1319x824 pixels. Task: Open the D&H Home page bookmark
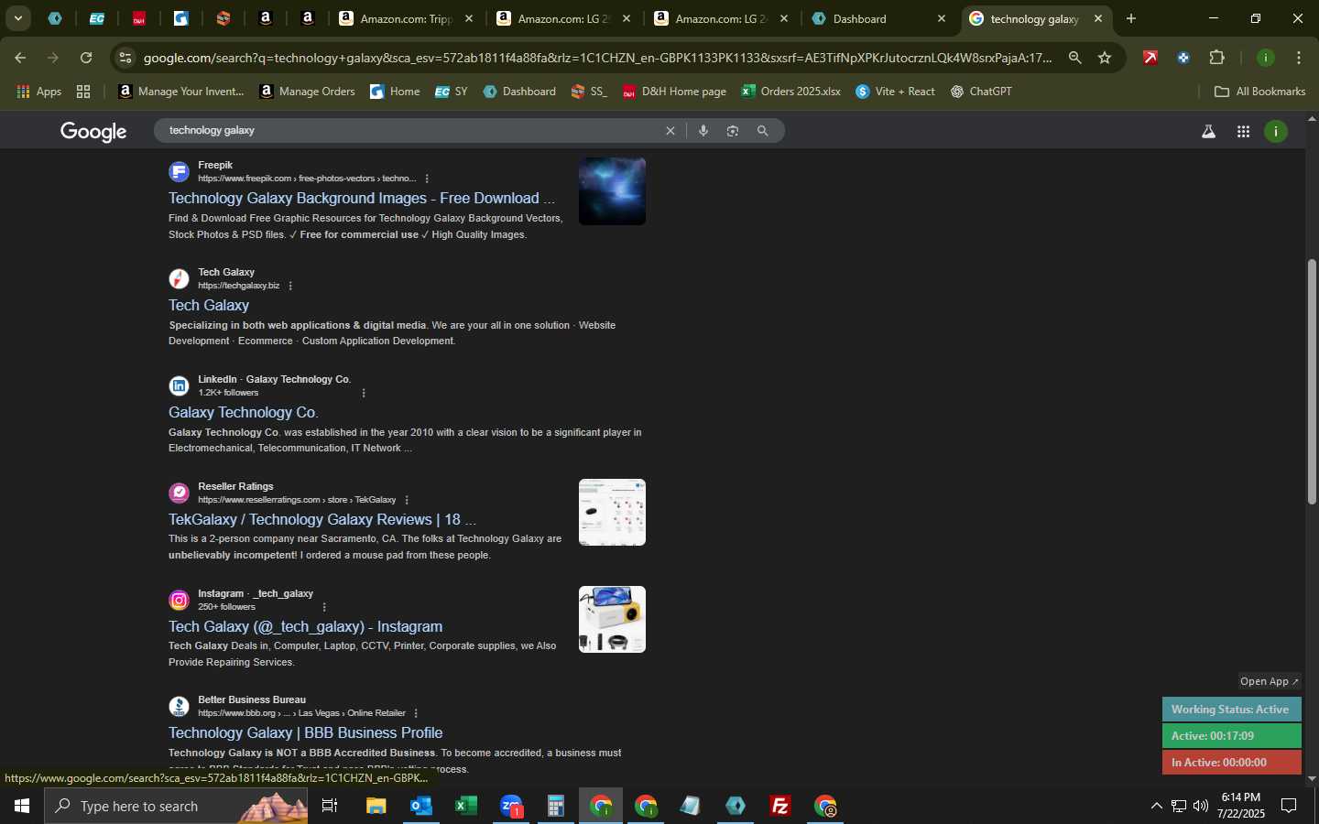[x=674, y=92]
